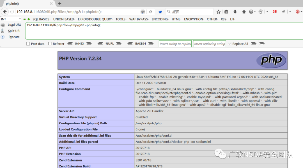This screenshot has width=303, height=168.
Task: Click the Load URL button
Action: click(x=15, y=25)
